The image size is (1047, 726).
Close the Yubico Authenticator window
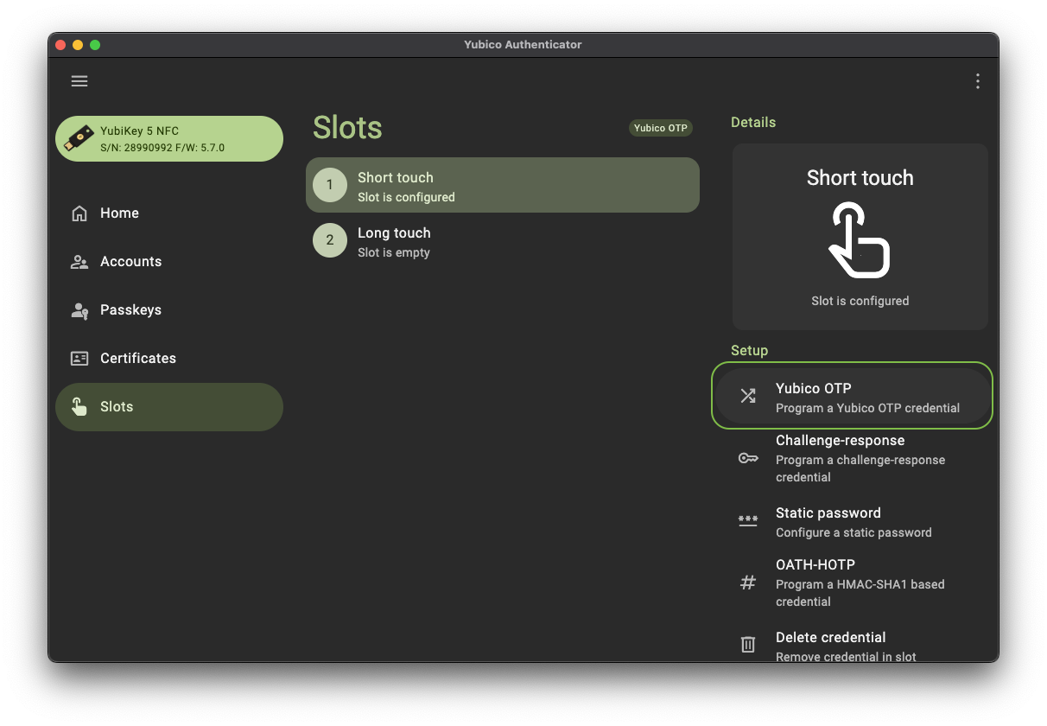coord(60,45)
